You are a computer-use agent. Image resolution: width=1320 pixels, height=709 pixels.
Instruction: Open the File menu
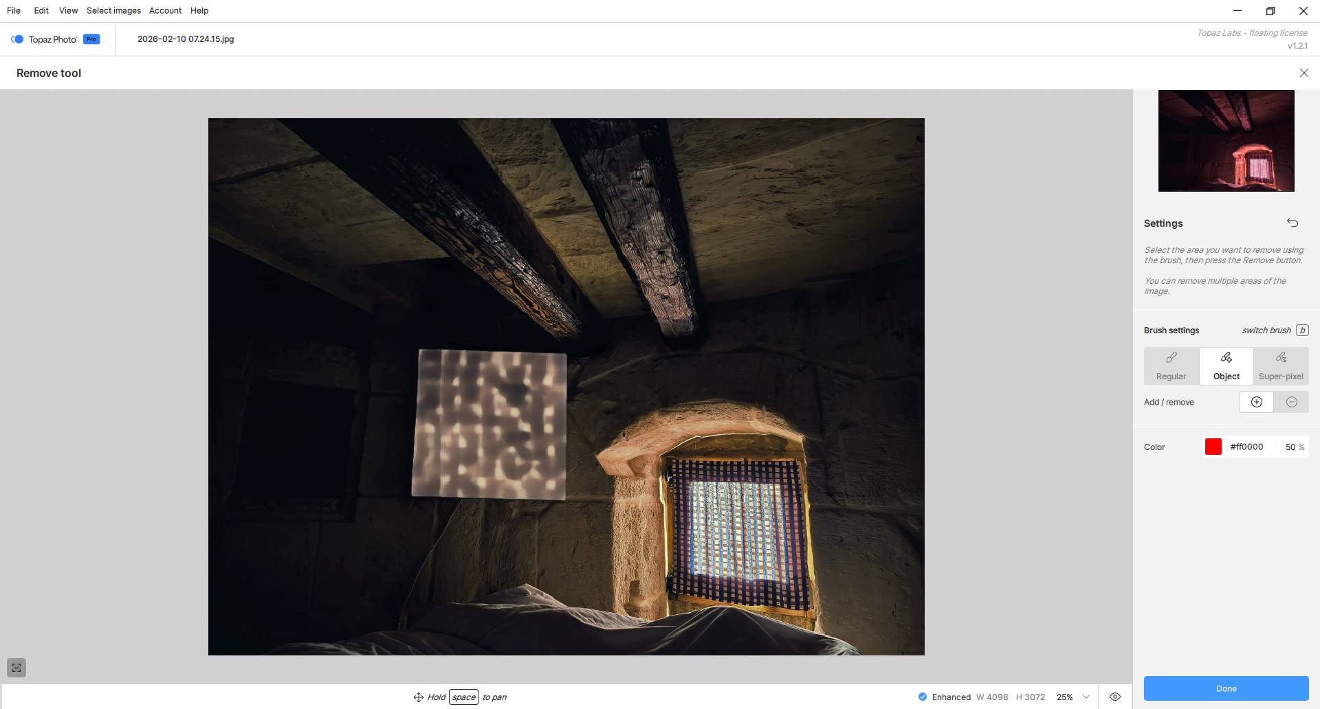click(x=14, y=10)
